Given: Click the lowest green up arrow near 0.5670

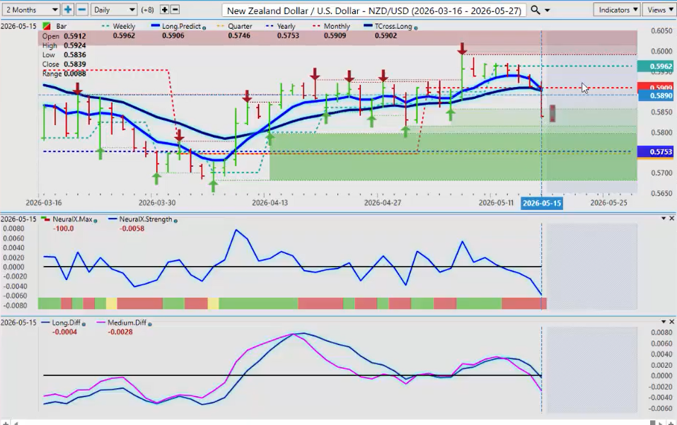Looking at the screenshot, I should pos(213,186).
